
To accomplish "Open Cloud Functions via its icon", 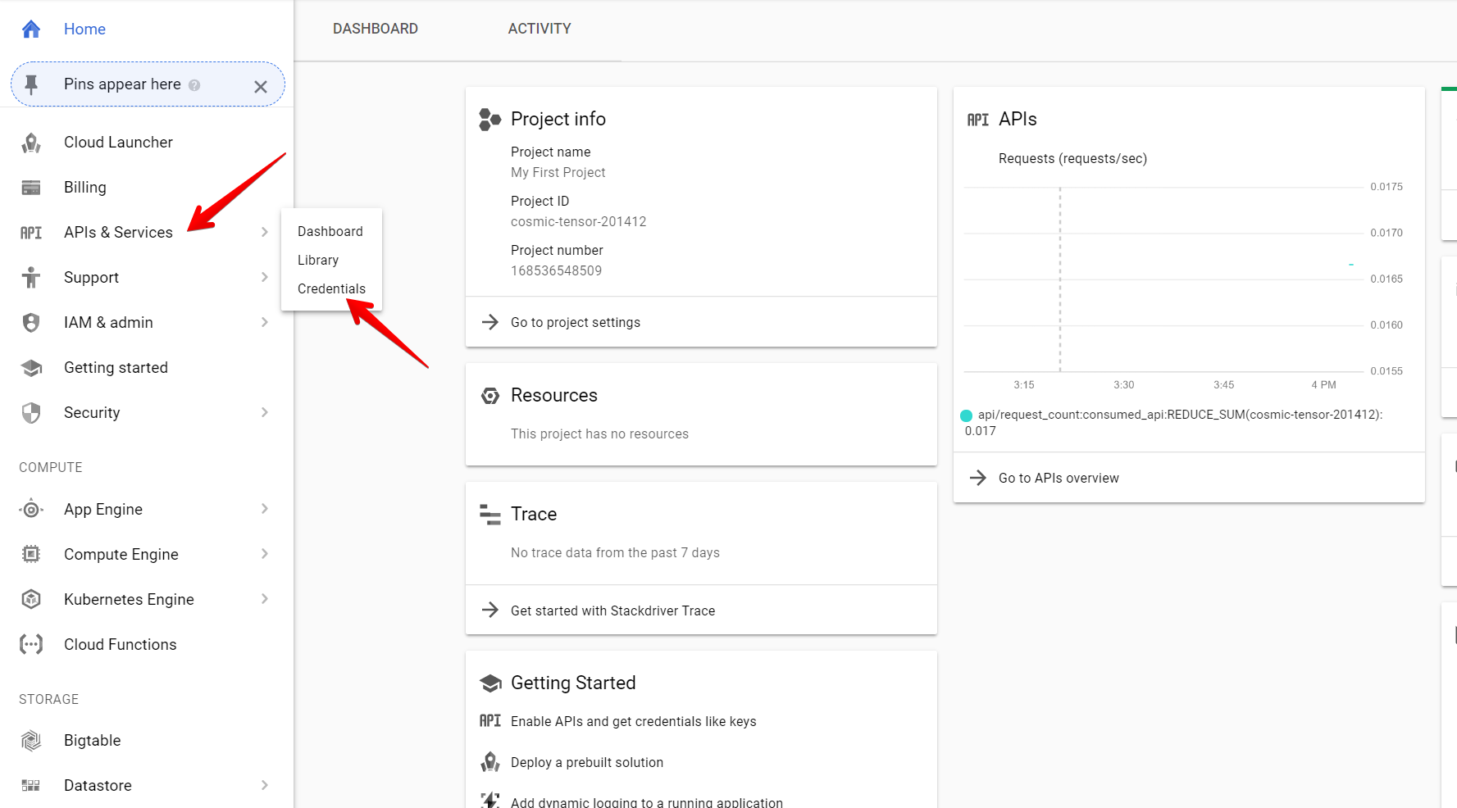I will click(x=30, y=644).
